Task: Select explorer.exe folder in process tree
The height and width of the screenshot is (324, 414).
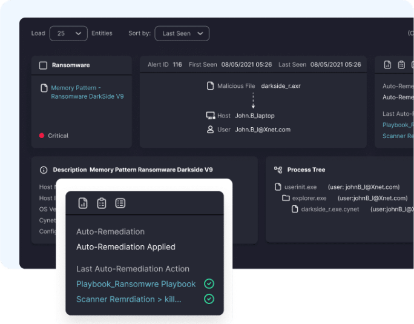Action: 309,198
